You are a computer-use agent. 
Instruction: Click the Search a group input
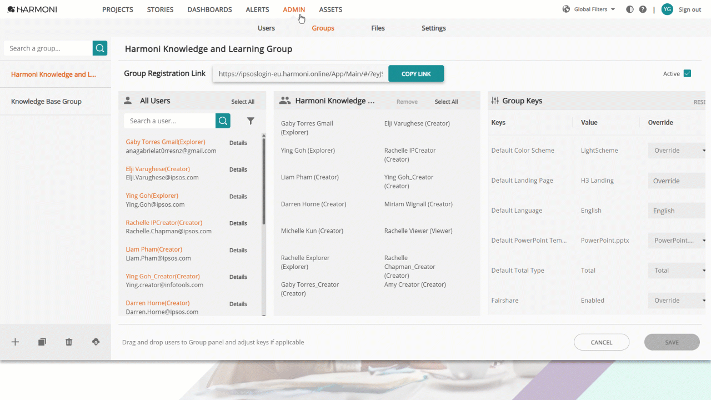coord(48,48)
